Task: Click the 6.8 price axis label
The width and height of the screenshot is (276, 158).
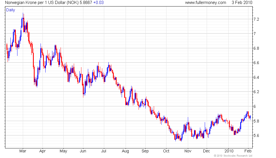Action: 256,48
